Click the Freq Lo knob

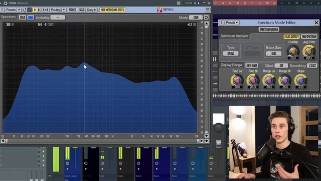tap(237, 80)
